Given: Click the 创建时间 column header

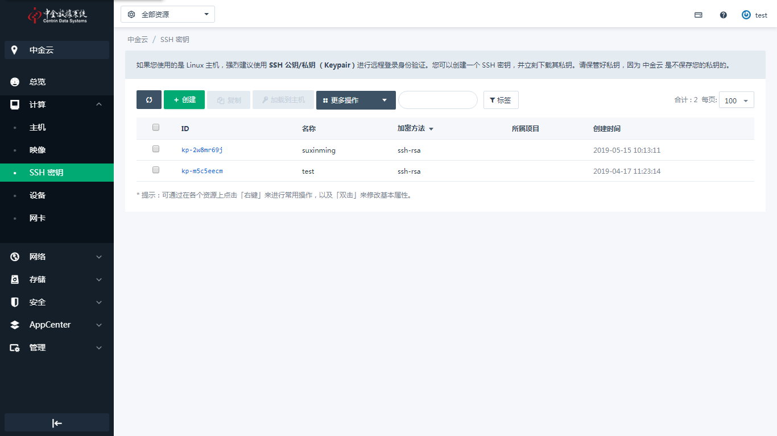Looking at the screenshot, I should 607,129.
